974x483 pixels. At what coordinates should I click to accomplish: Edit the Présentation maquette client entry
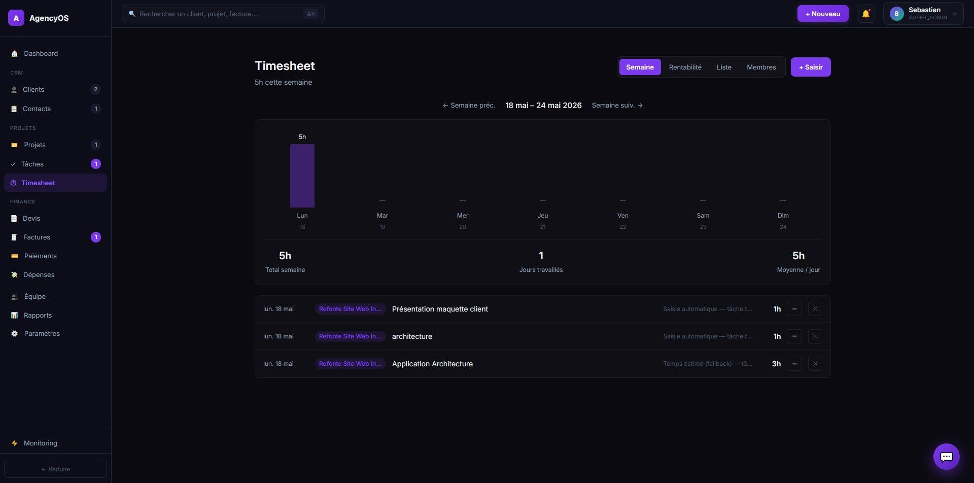[x=794, y=309]
